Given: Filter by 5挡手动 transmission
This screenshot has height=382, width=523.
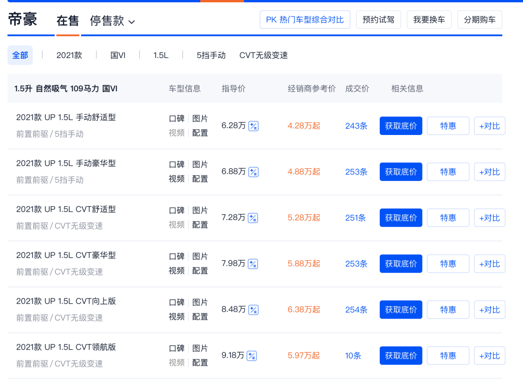Looking at the screenshot, I should click(x=211, y=55).
